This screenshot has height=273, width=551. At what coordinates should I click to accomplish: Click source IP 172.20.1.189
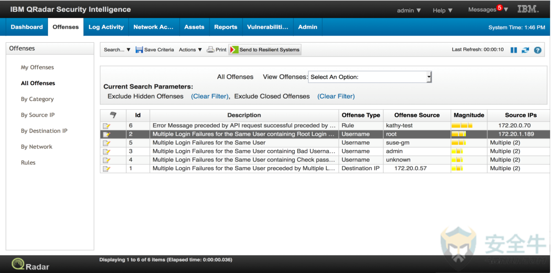(516, 134)
